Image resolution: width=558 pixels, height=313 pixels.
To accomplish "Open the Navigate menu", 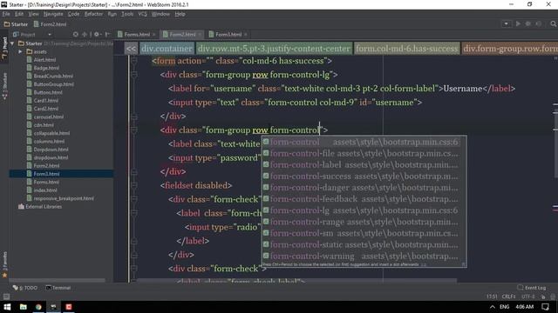I will 53,14.
